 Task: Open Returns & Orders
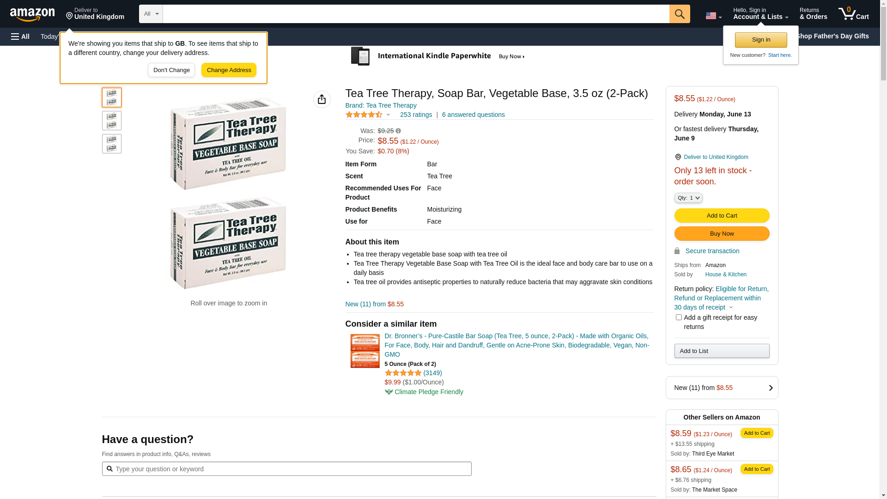[x=813, y=14]
